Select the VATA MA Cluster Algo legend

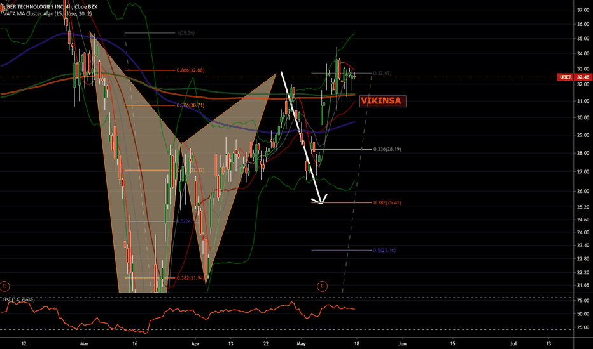[47, 13]
